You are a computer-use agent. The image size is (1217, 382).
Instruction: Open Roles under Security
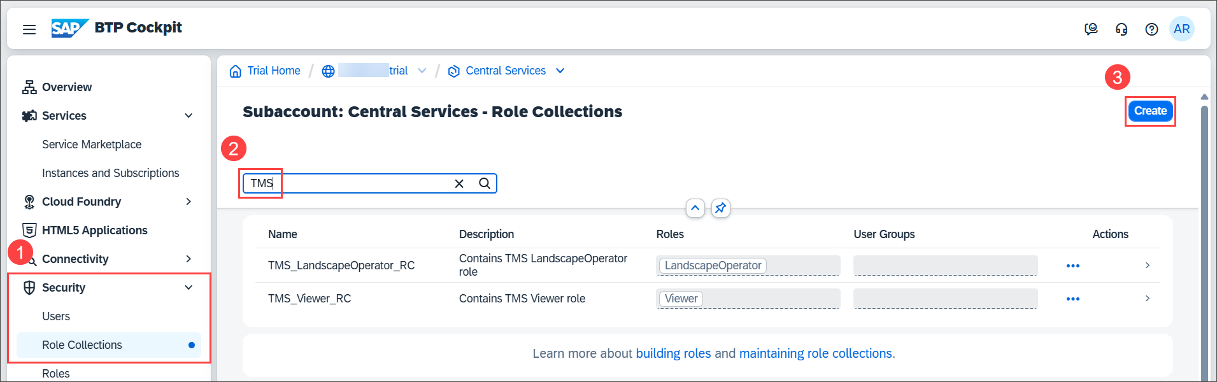(x=56, y=374)
